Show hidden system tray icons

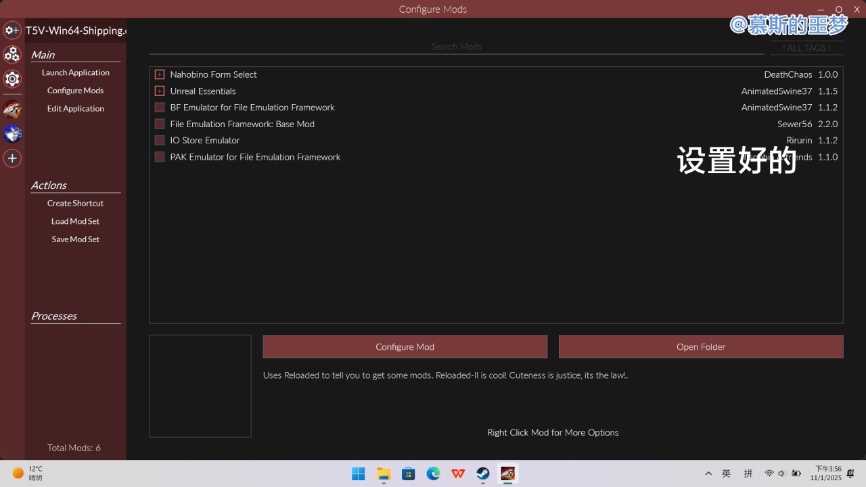click(708, 473)
